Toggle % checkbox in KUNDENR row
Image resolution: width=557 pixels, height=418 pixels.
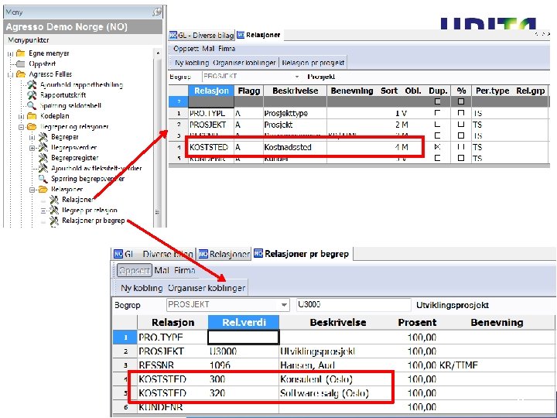click(461, 158)
